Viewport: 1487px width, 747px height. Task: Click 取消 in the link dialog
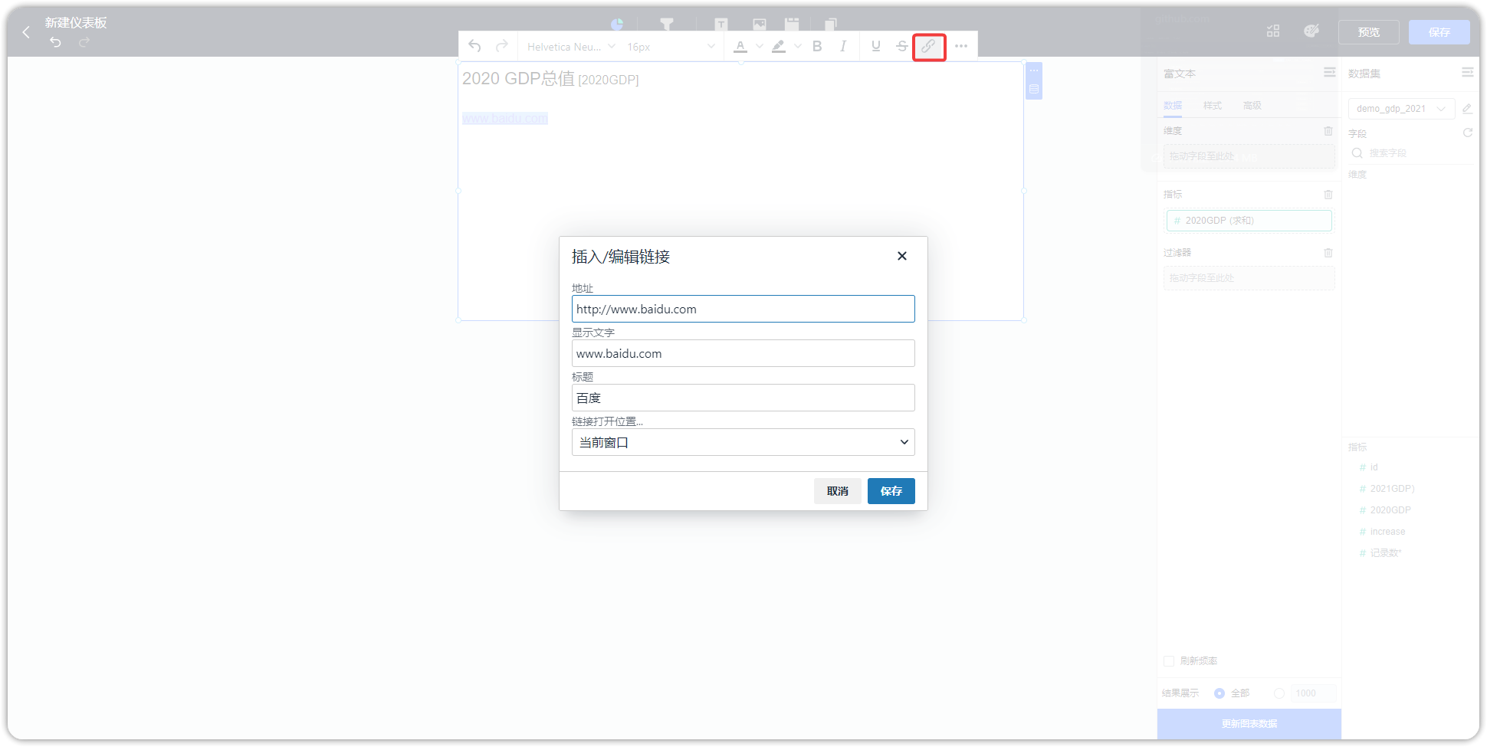(837, 491)
